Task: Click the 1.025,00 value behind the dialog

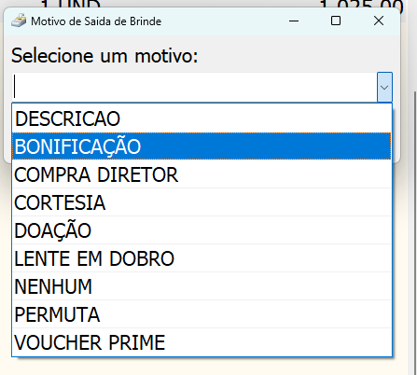Action: tap(361, 5)
